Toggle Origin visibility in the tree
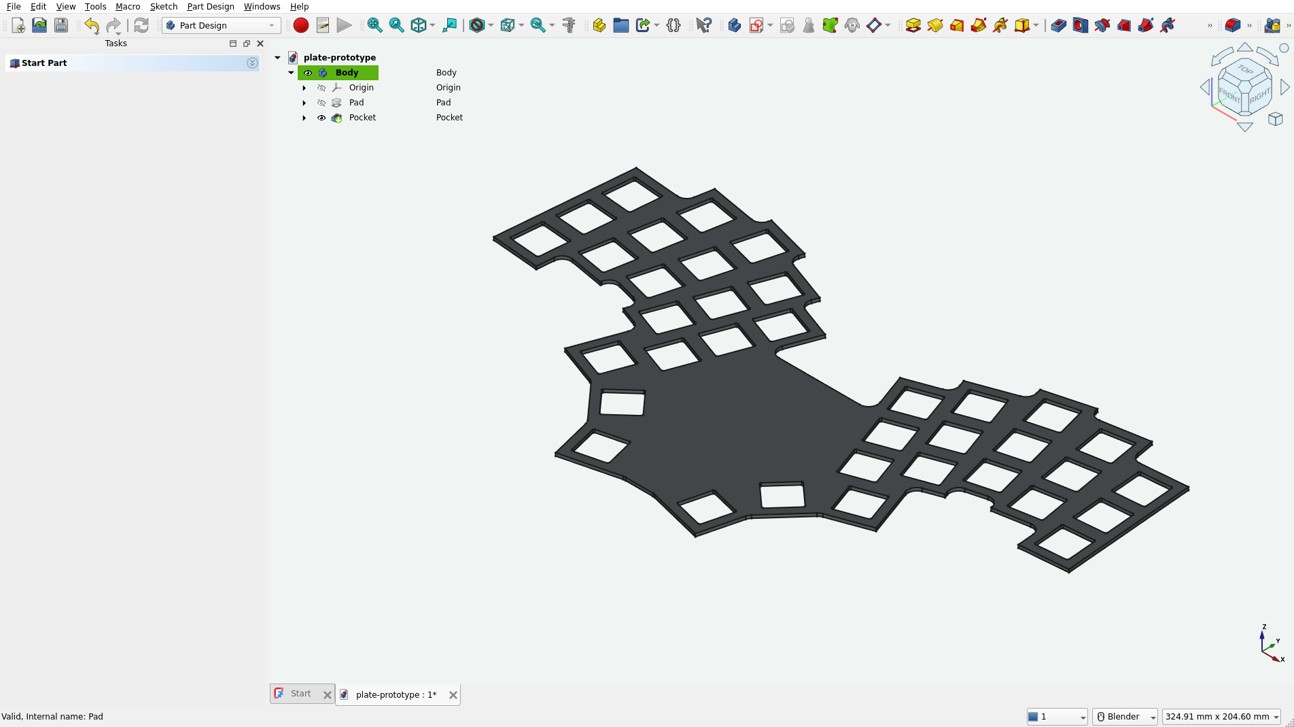 tap(321, 88)
